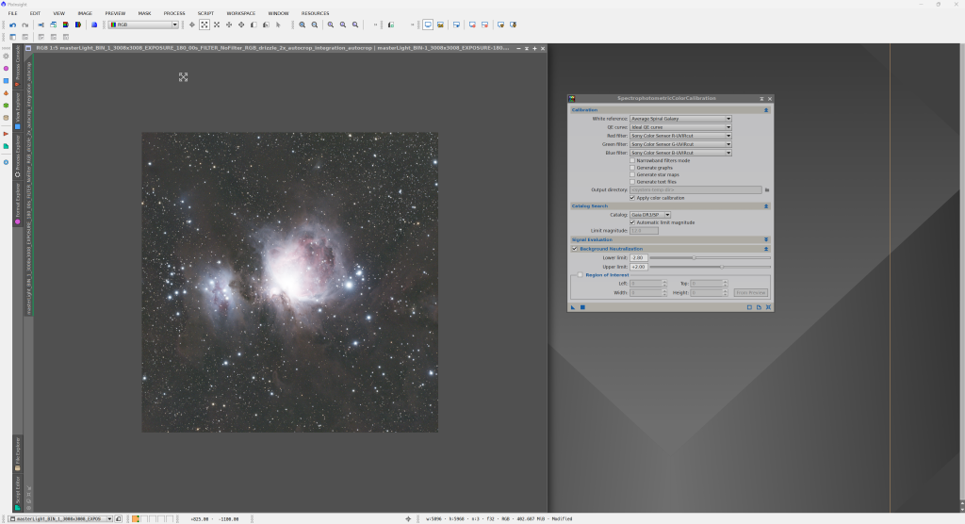The width and height of the screenshot is (965, 524).
Task: Click the From Preview button
Action: pos(751,293)
